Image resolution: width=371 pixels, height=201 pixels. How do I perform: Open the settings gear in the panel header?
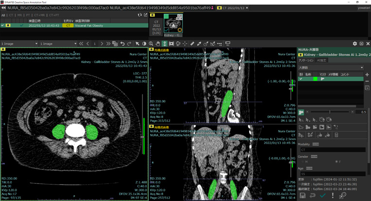pyautogui.click(x=354, y=44)
